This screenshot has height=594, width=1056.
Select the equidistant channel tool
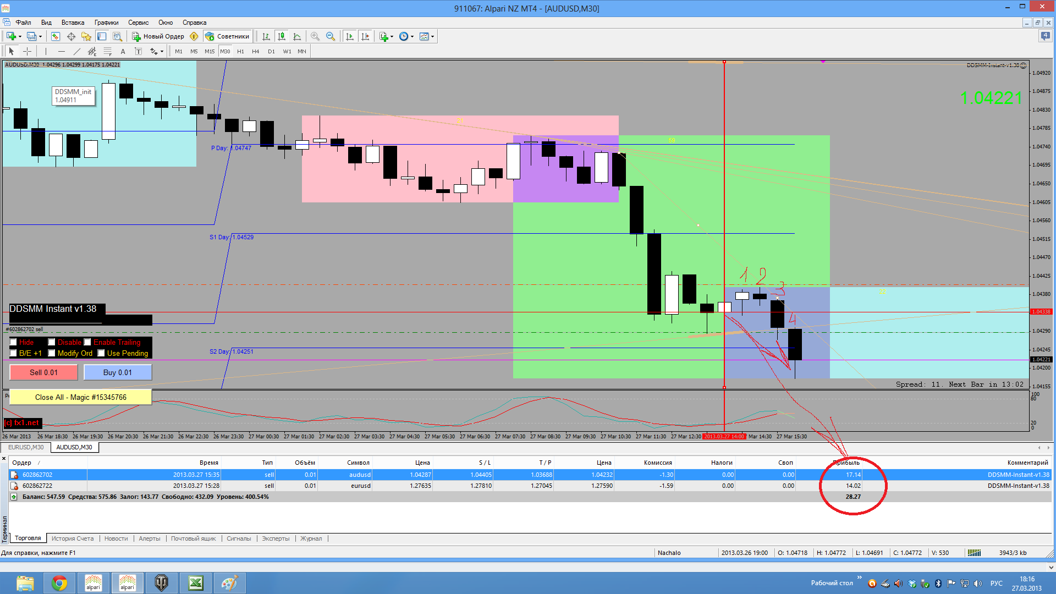click(92, 51)
